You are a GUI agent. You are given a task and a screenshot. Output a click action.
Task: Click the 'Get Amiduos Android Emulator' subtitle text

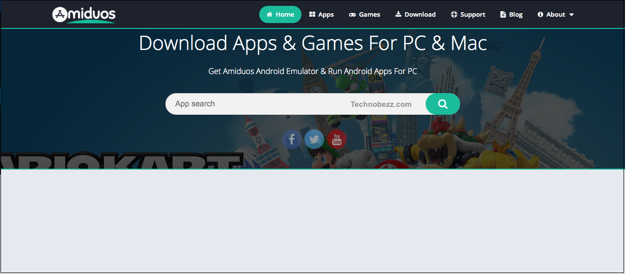pyautogui.click(x=313, y=71)
